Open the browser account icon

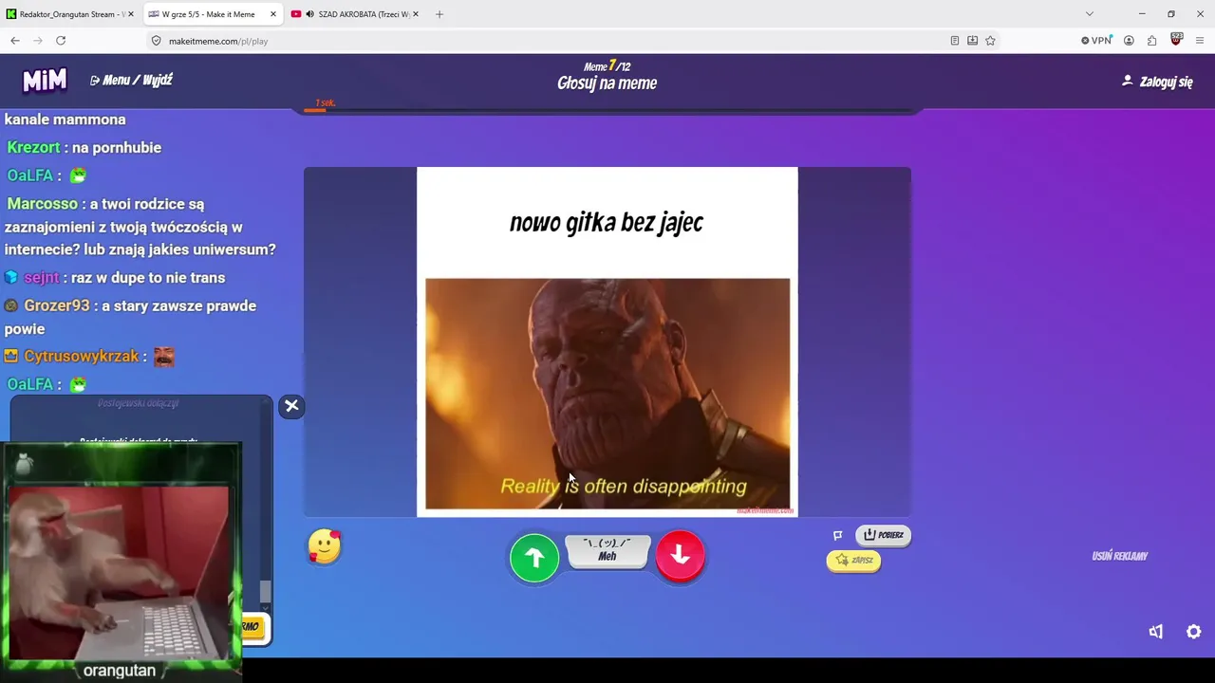pyautogui.click(x=1129, y=41)
